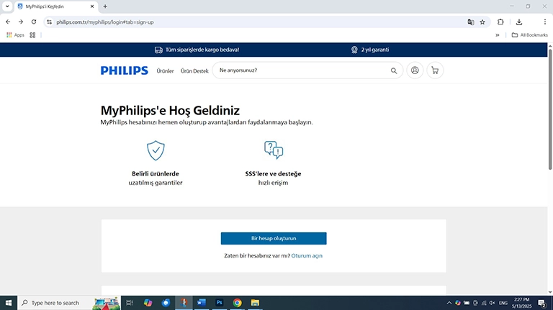Open the Apps shortcut in bookmarks bar
The image size is (553, 310).
[x=15, y=35]
